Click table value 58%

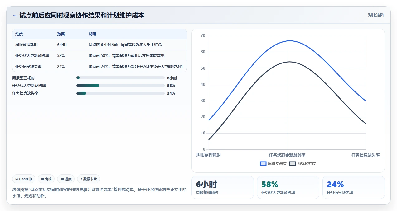(61, 56)
